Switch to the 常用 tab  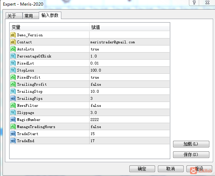pyautogui.click(x=31, y=16)
